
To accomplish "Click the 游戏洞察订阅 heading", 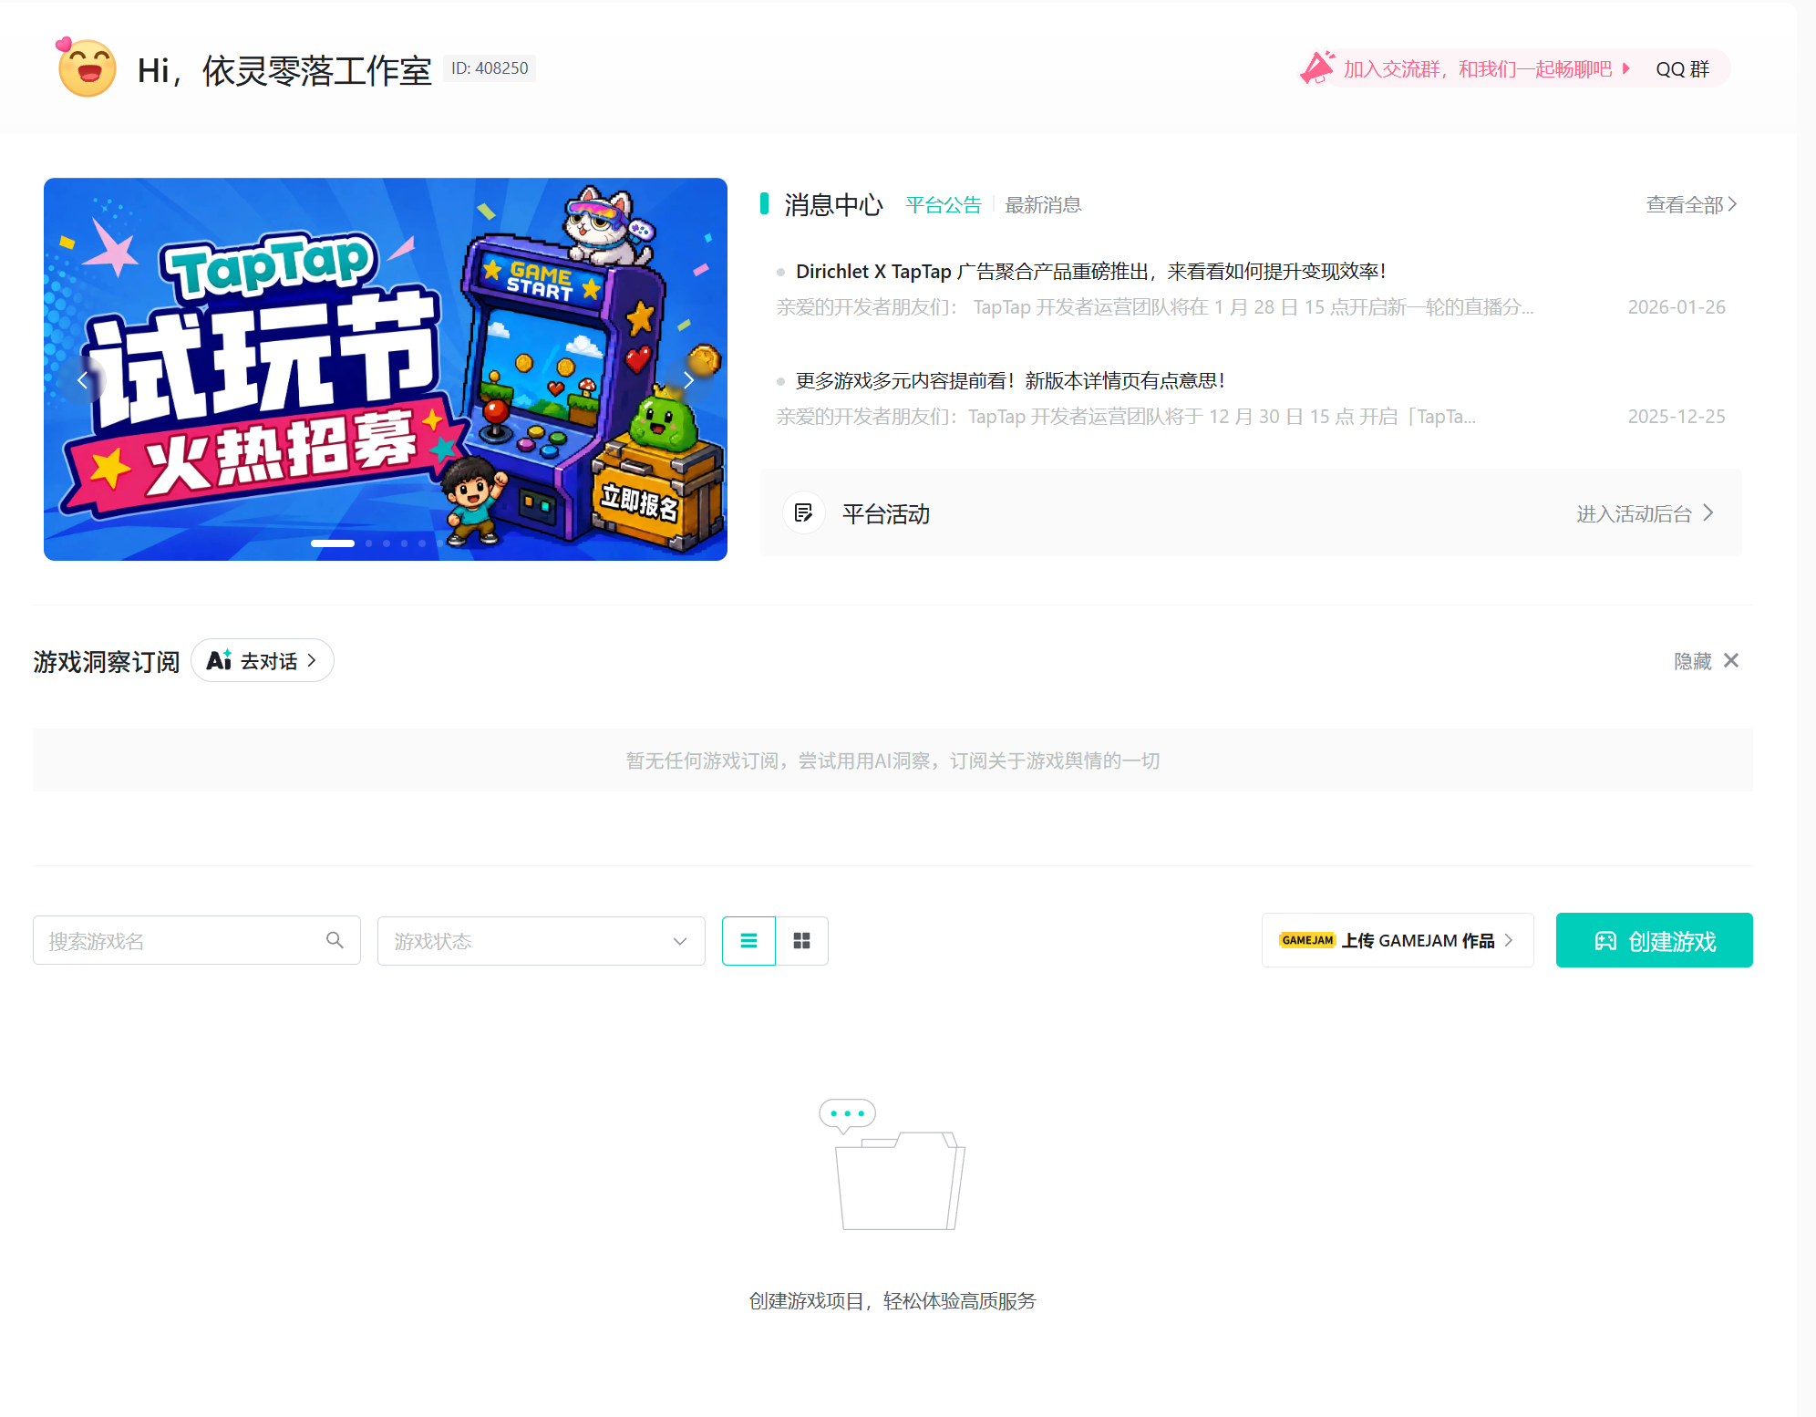I will (x=107, y=662).
